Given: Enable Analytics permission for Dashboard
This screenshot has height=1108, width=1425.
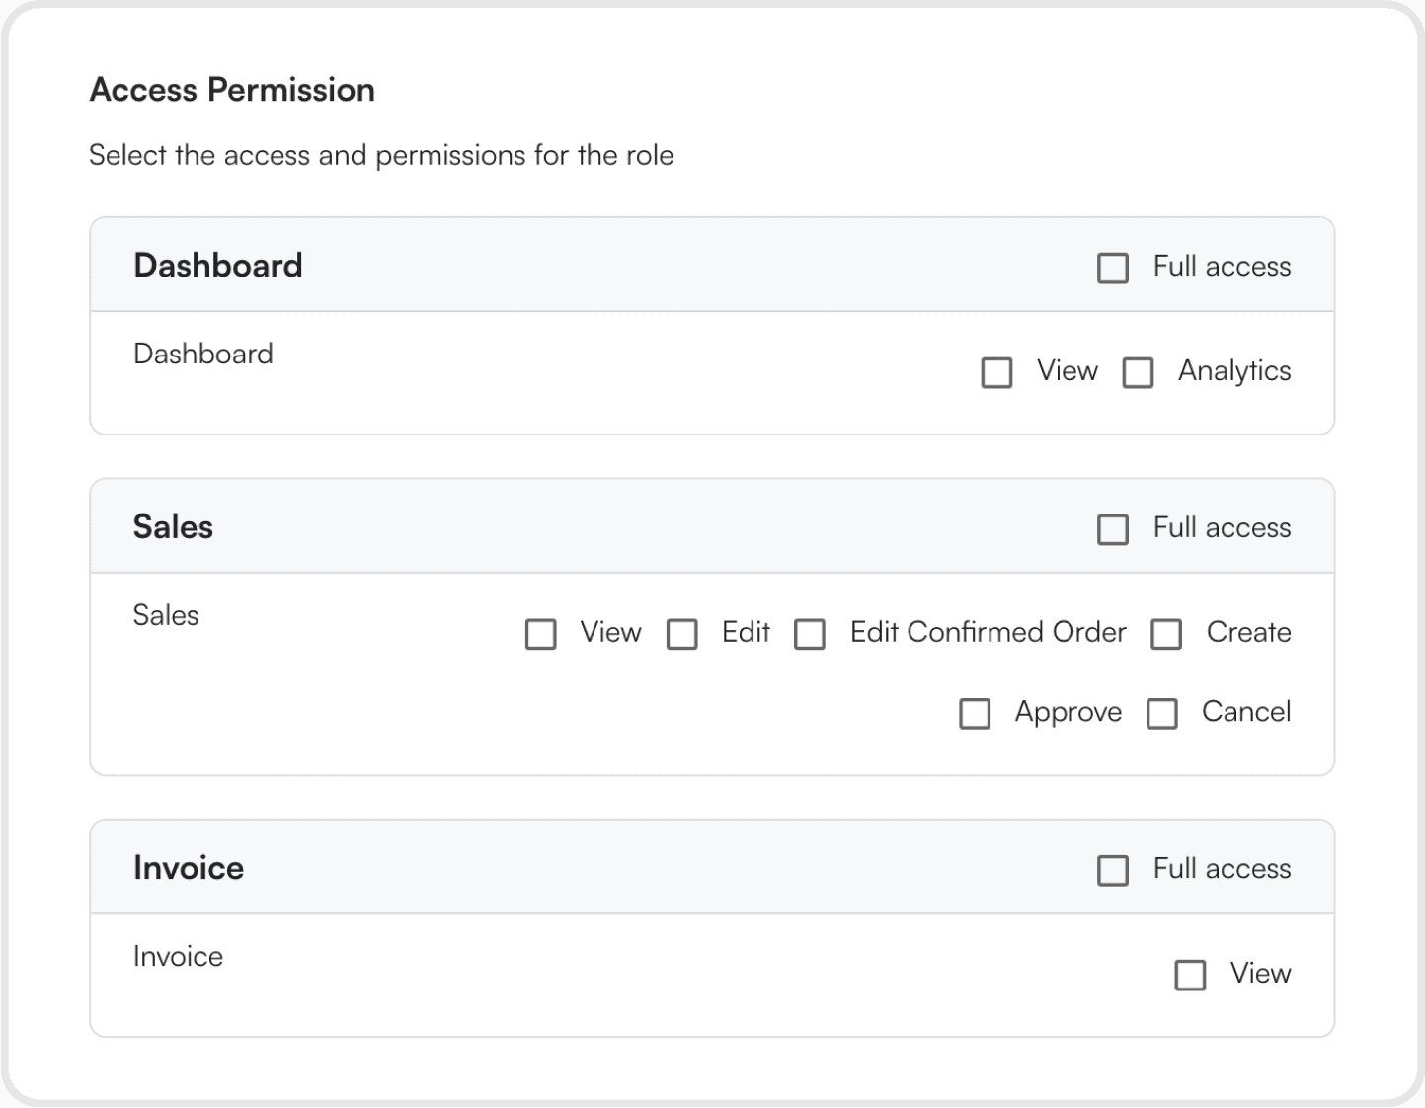Looking at the screenshot, I should click(x=1138, y=372).
